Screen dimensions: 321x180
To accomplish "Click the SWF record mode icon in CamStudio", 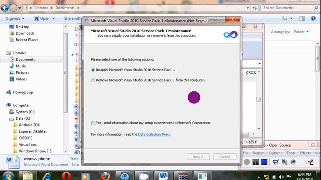I will click(293, 162).
